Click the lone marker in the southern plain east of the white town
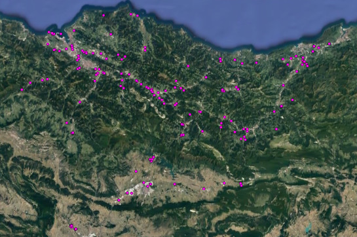 pyautogui.click(x=175, y=184)
